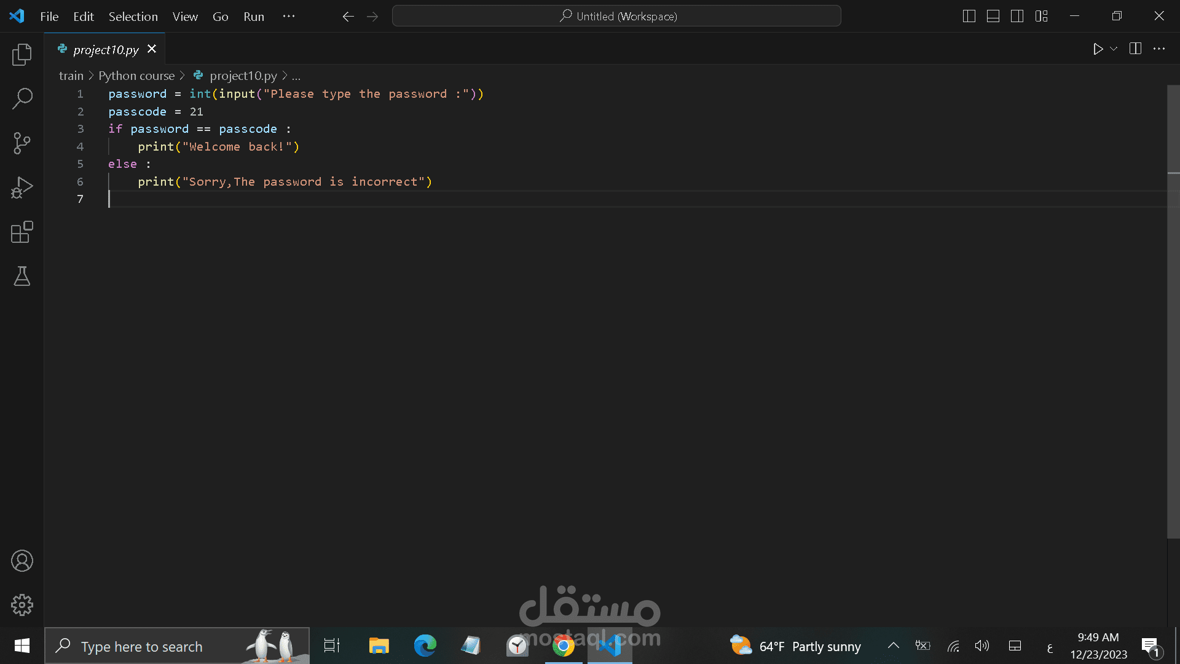This screenshot has width=1180, height=664.
Task: Open the Windows Start menu
Action: (22, 646)
